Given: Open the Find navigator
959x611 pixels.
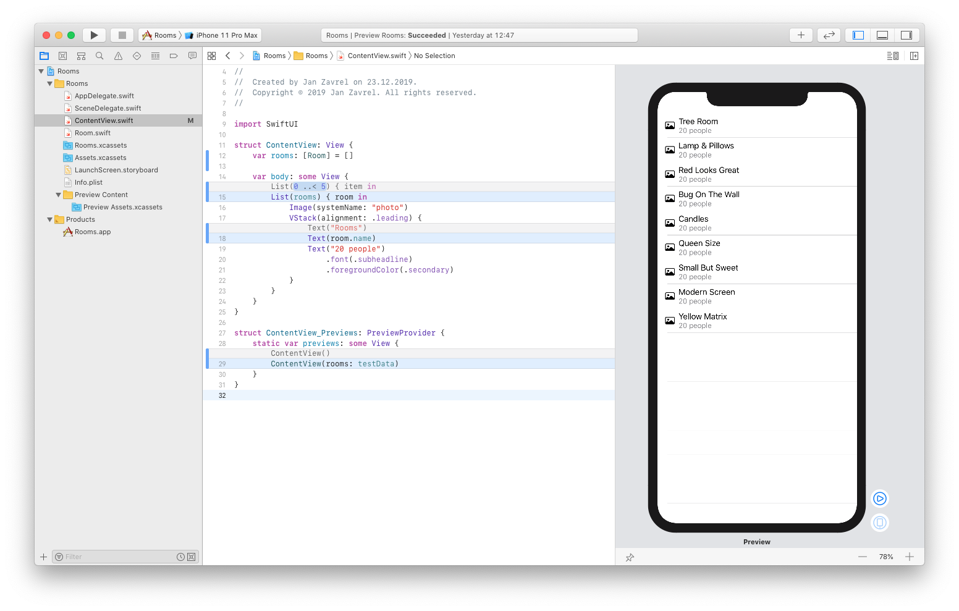Looking at the screenshot, I should coord(99,56).
